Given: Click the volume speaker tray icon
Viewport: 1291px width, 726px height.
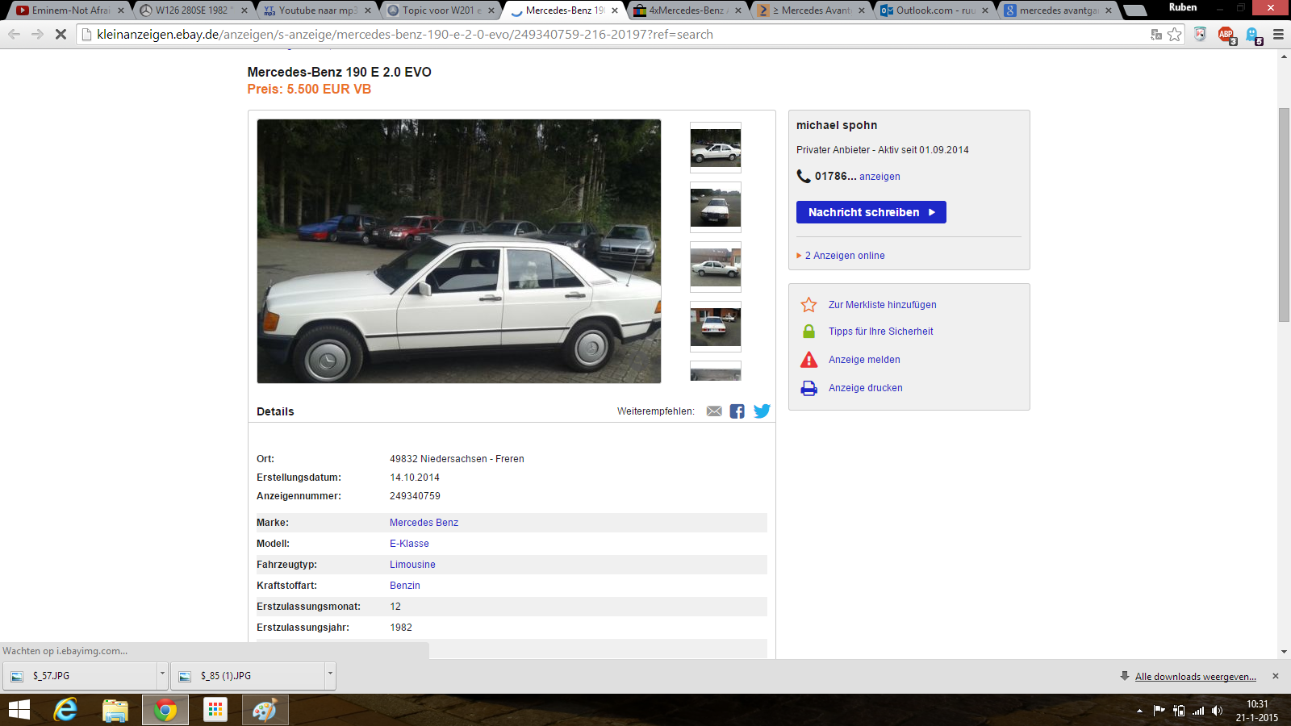Looking at the screenshot, I should [x=1218, y=711].
